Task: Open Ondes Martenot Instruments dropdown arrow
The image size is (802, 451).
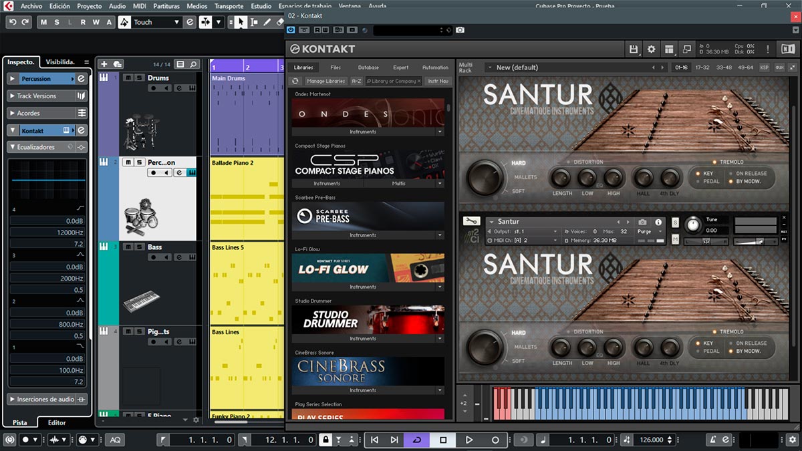Action: [x=440, y=132]
